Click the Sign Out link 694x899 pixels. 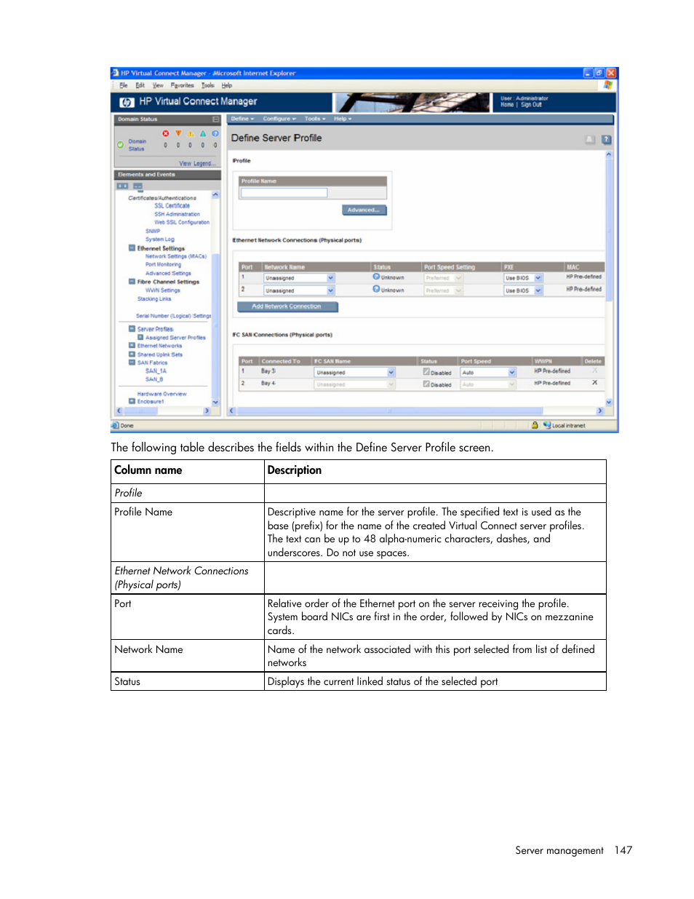tap(531, 105)
